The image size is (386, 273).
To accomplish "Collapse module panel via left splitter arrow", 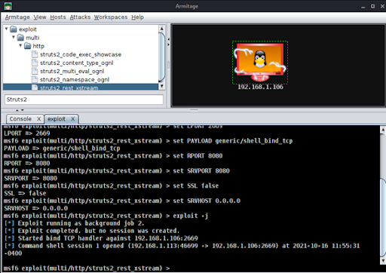I will point(168,39).
